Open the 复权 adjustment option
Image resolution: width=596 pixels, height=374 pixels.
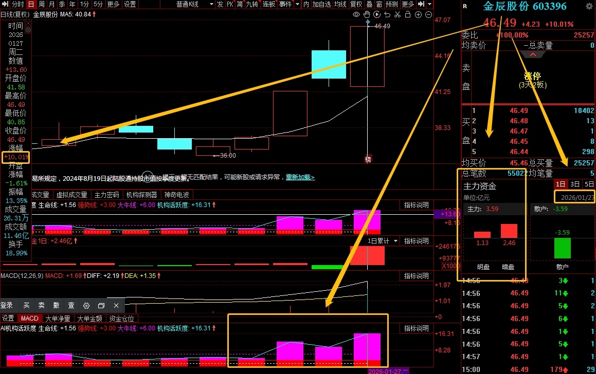point(356,4)
